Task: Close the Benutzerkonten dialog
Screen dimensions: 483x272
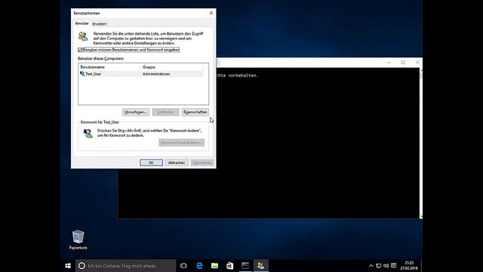Action: (211, 13)
